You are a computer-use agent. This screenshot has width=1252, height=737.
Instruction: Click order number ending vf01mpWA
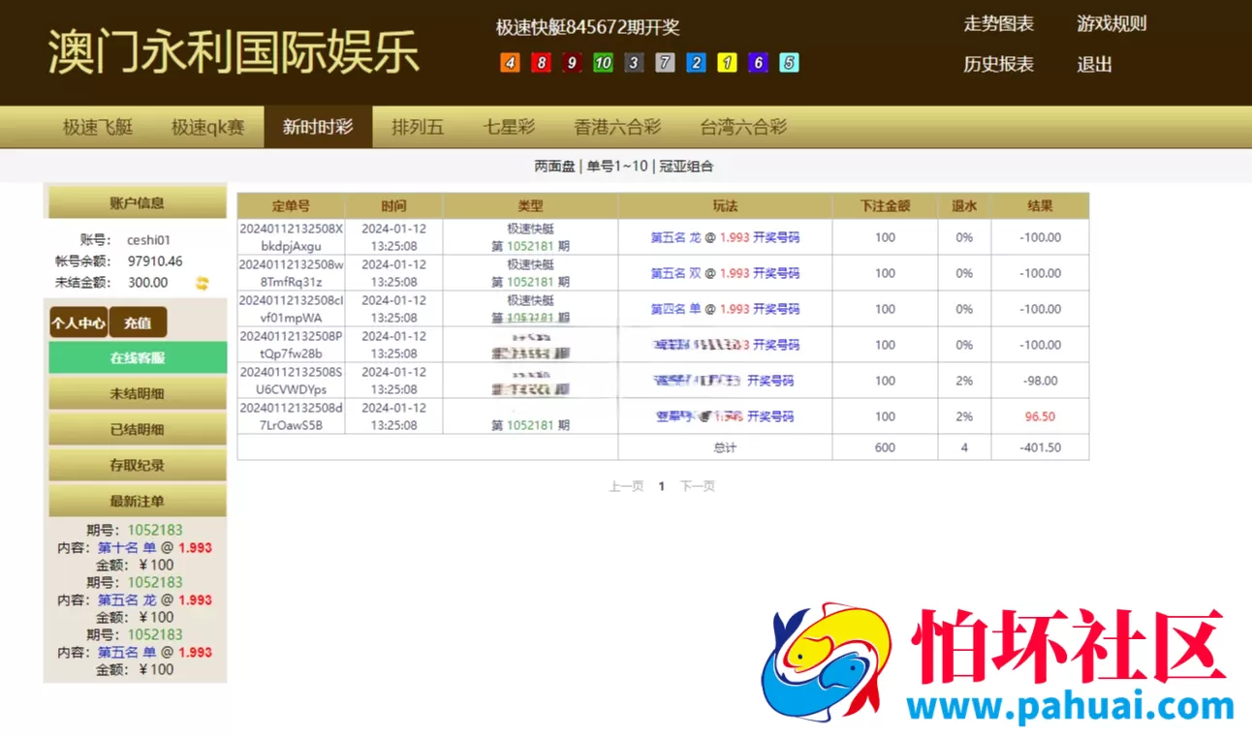pyautogui.click(x=291, y=309)
